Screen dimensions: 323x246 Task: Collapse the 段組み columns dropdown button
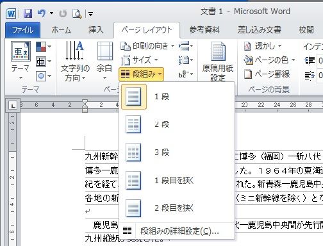(141, 74)
